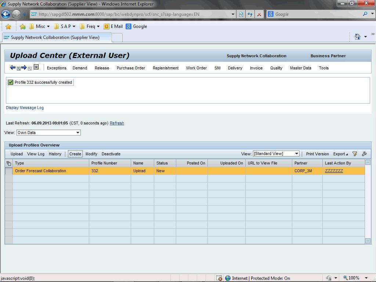Image resolution: width=376 pixels, height=282 pixels.
Task: Open Home button dropdown arrow
Action: coord(365,37)
